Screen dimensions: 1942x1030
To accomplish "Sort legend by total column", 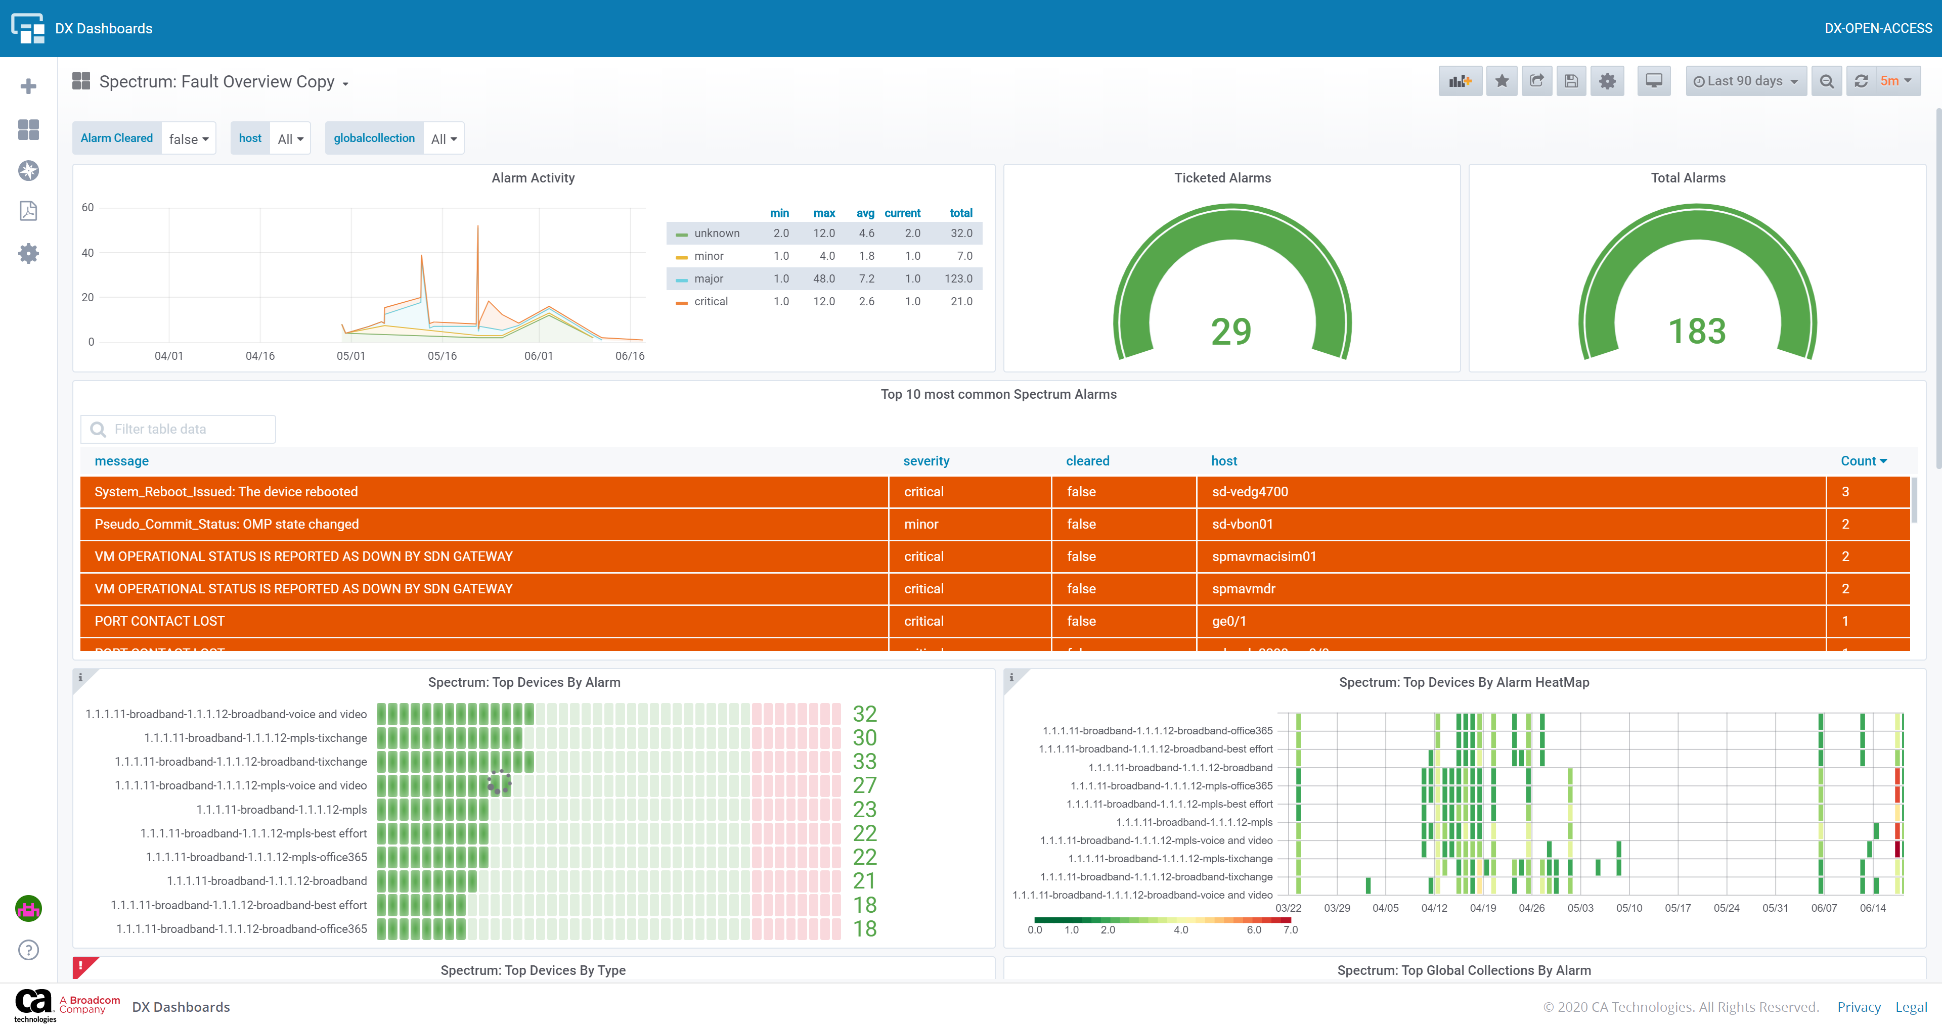I will [x=961, y=213].
